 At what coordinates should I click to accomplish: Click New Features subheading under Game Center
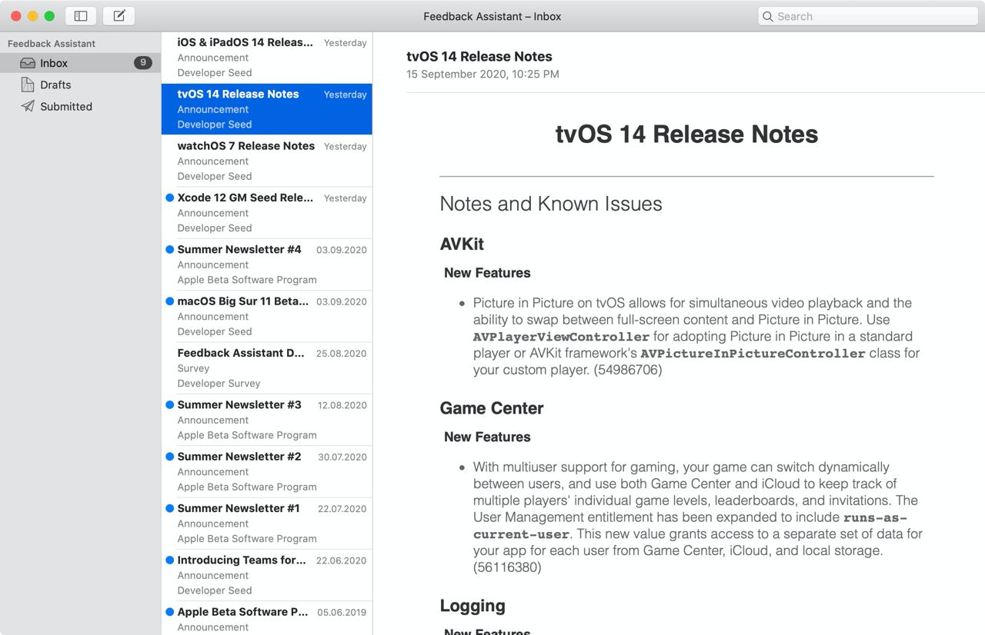tap(487, 437)
